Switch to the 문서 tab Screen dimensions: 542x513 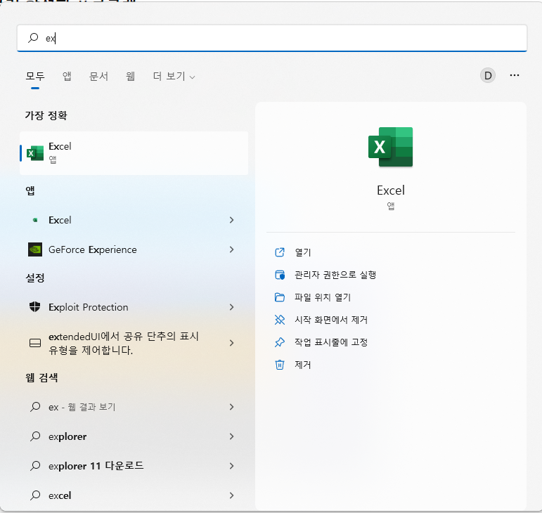click(x=98, y=76)
